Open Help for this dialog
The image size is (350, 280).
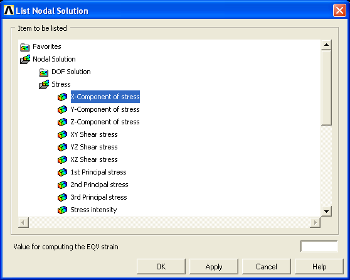pyautogui.click(x=319, y=266)
